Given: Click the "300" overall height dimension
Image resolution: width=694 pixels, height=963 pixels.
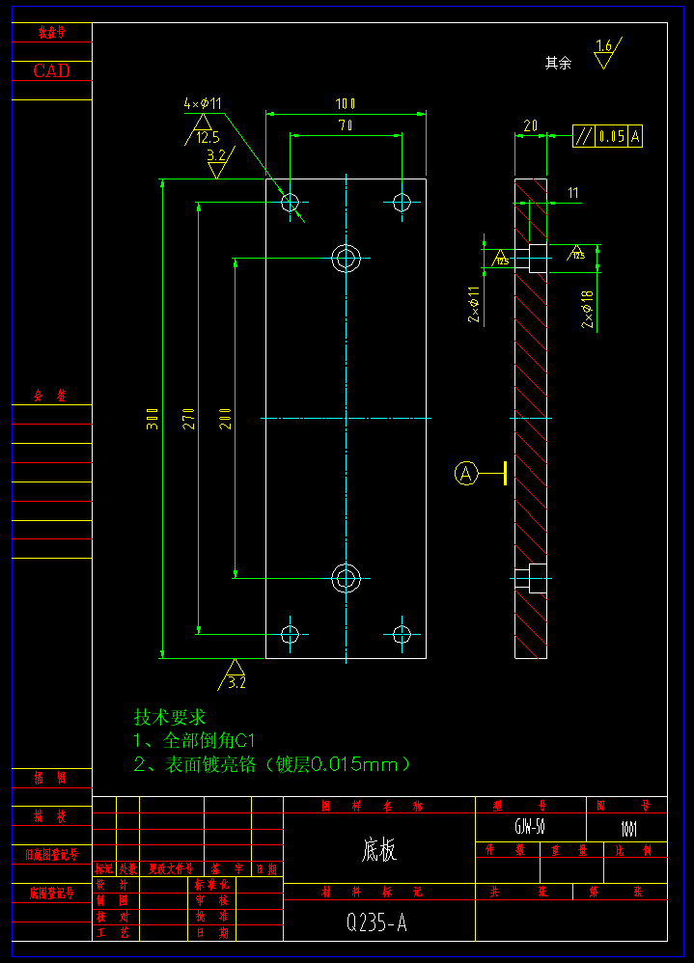Looking at the screenshot, I should click(153, 418).
